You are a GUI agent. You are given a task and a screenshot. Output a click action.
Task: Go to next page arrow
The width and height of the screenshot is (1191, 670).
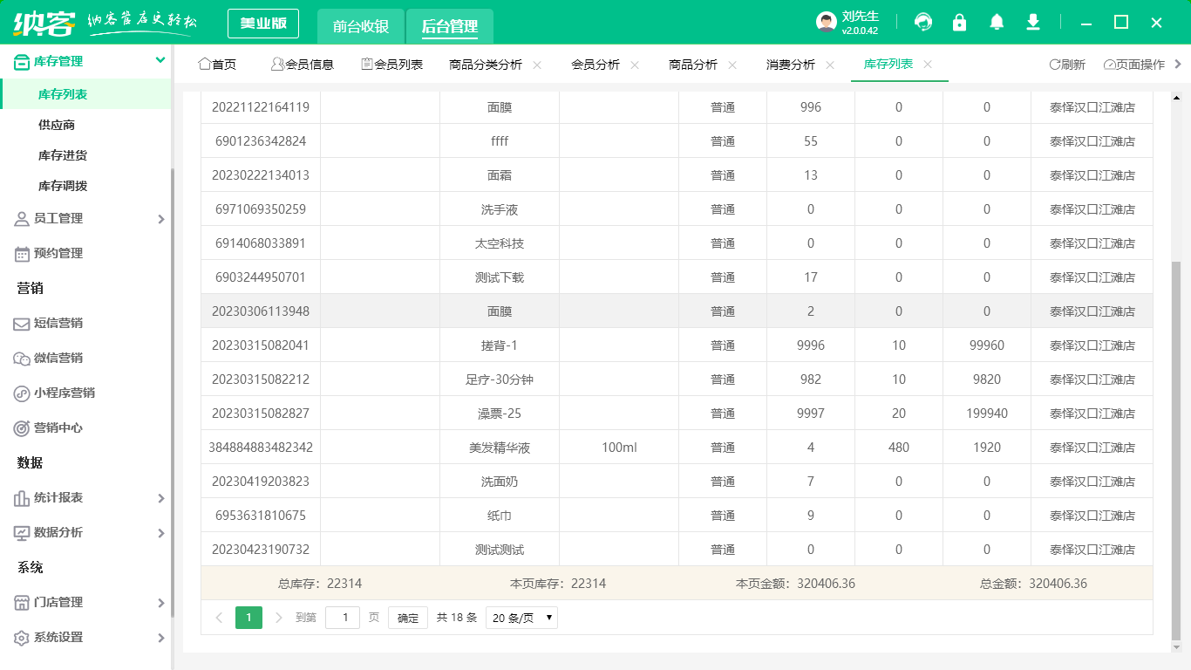279,618
